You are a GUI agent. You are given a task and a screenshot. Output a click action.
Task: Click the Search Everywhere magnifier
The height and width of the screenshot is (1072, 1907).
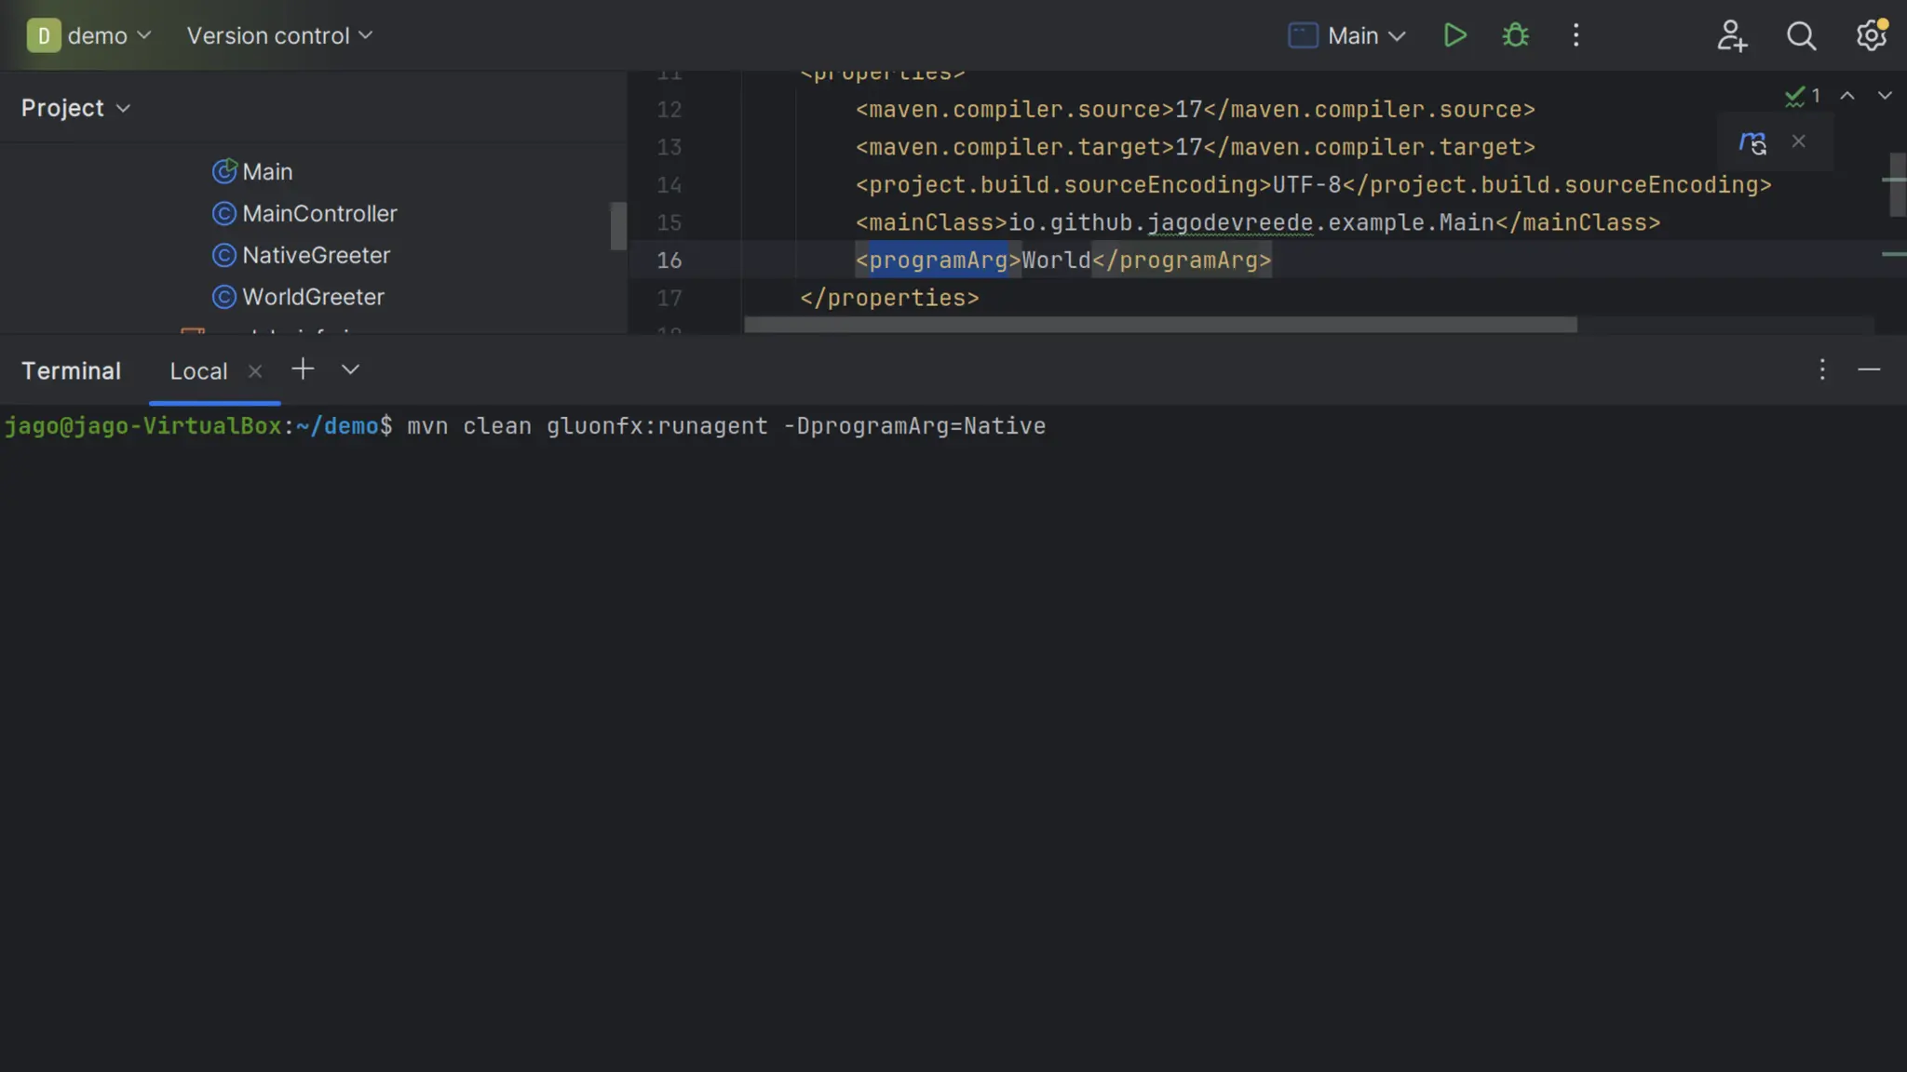(x=1801, y=35)
